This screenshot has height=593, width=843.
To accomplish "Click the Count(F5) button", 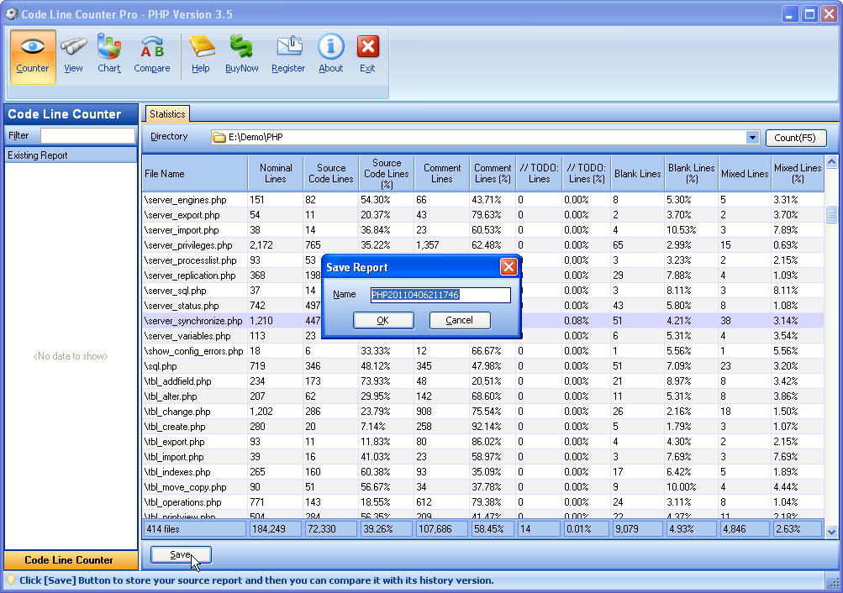I will 795,138.
